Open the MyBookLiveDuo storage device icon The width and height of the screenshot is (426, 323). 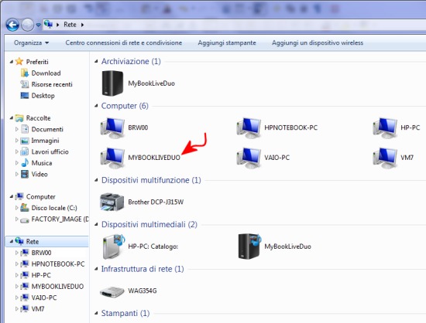click(112, 83)
